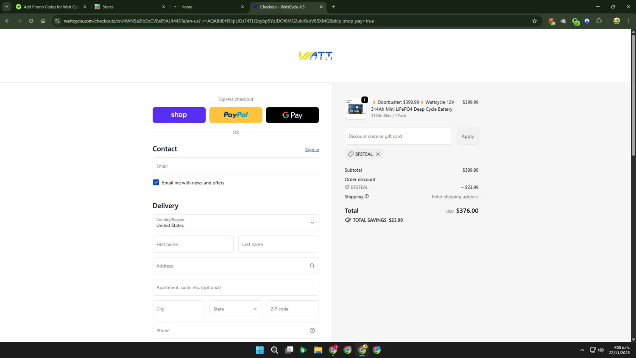View site information icon in address bar
636x358 pixels.
point(57,21)
